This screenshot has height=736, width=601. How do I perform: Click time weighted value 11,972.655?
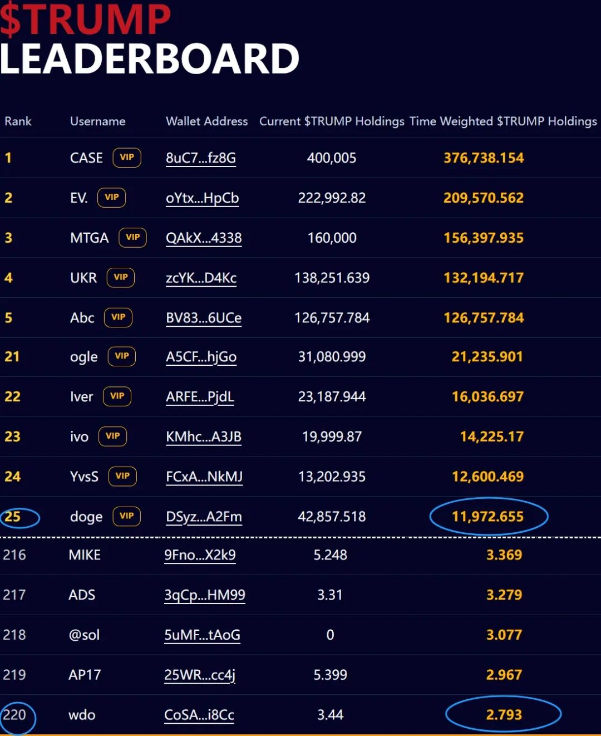[x=487, y=517]
